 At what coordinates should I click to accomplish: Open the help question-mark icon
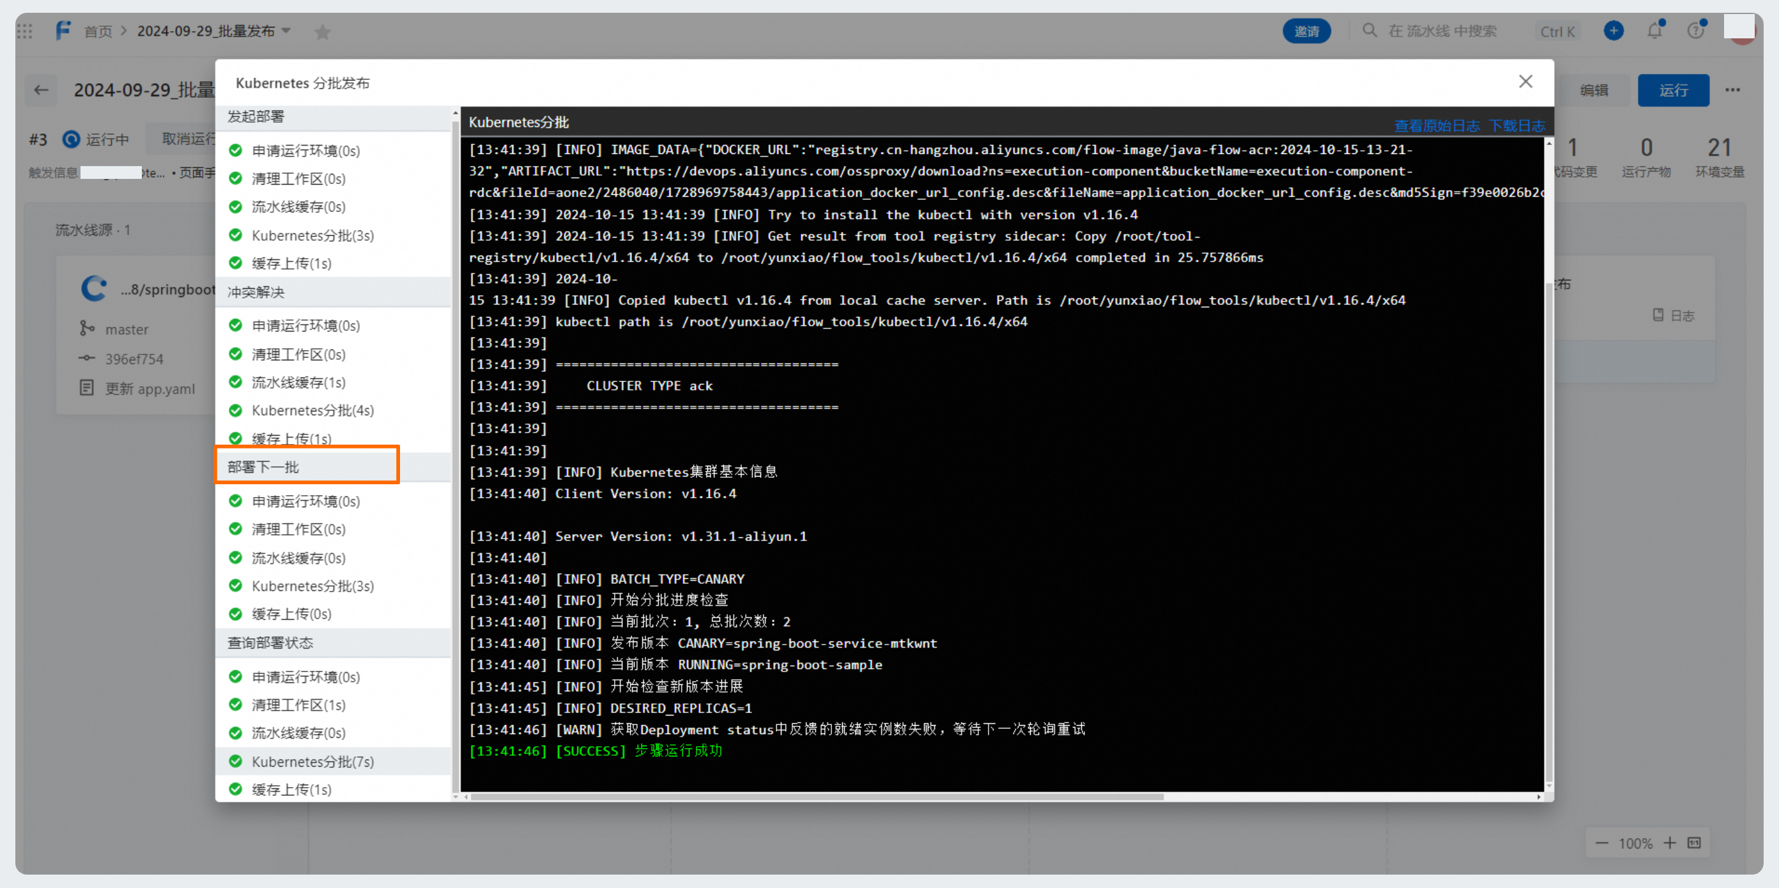click(1695, 31)
